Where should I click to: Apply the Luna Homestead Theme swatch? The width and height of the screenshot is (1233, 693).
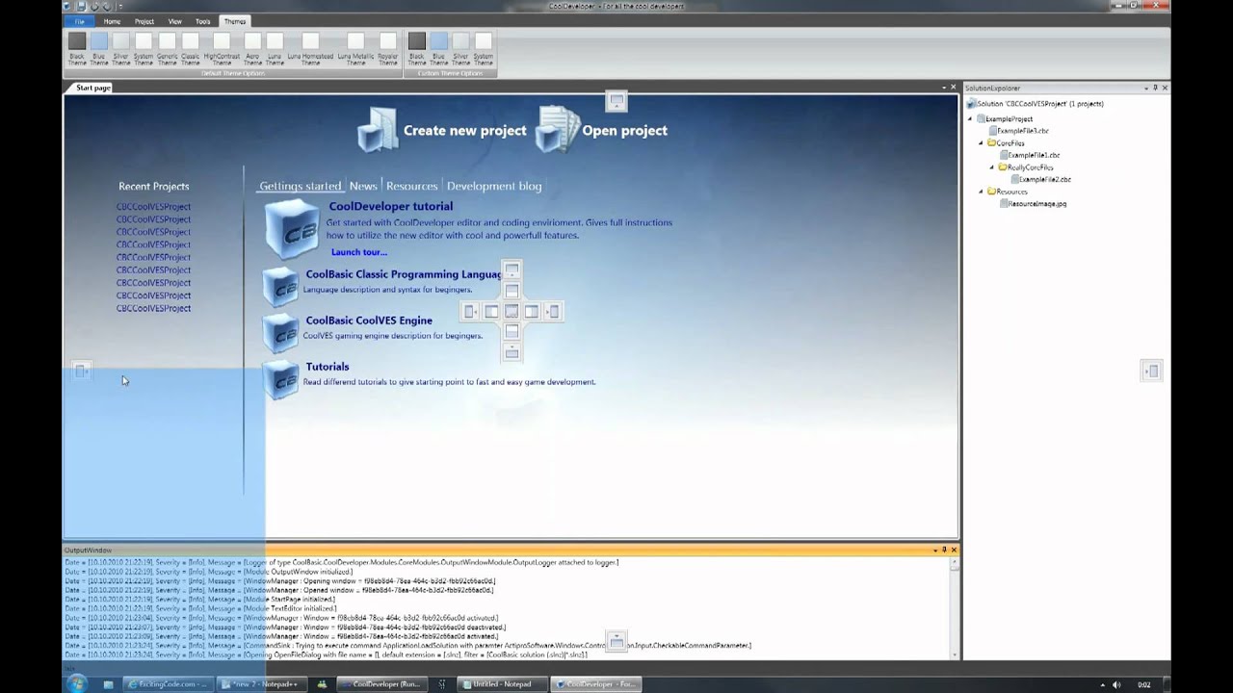(310, 41)
